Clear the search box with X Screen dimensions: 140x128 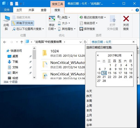click(x=133, y=42)
